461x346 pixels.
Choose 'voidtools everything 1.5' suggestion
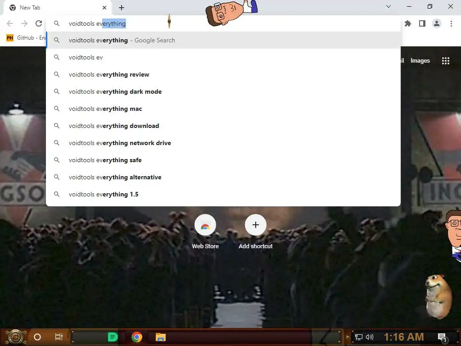(x=223, y=194)
